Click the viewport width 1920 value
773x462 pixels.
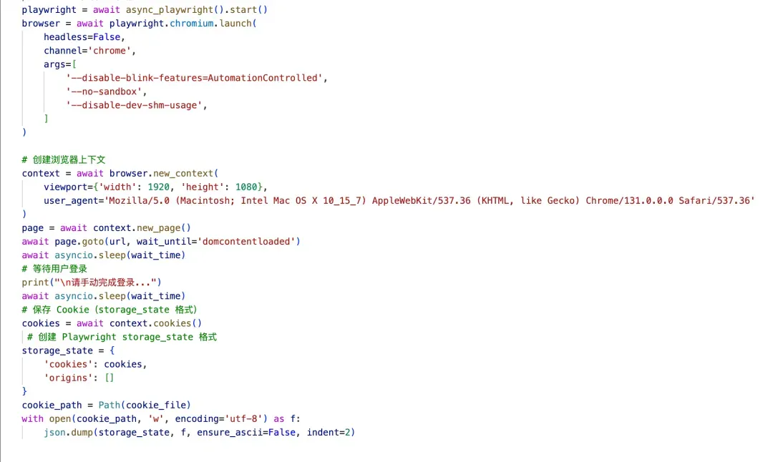[x=158, y=187]
